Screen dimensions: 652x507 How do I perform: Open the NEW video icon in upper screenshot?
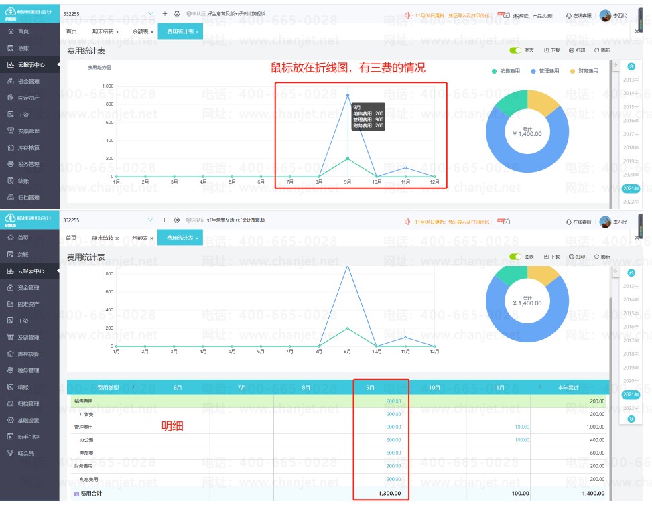tap(503, 15)
